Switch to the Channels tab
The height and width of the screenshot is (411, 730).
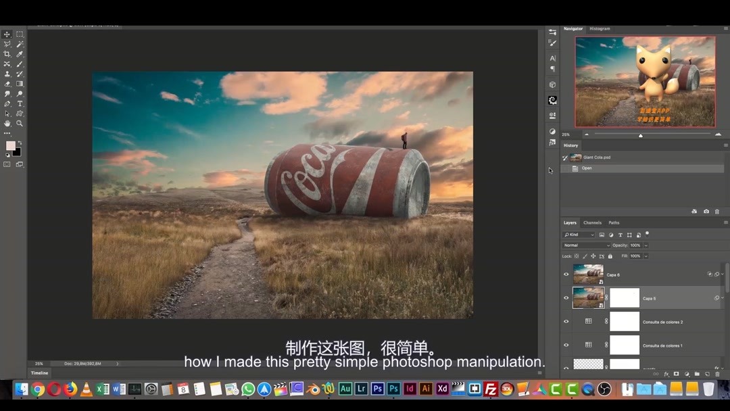[x=592, y=222]
